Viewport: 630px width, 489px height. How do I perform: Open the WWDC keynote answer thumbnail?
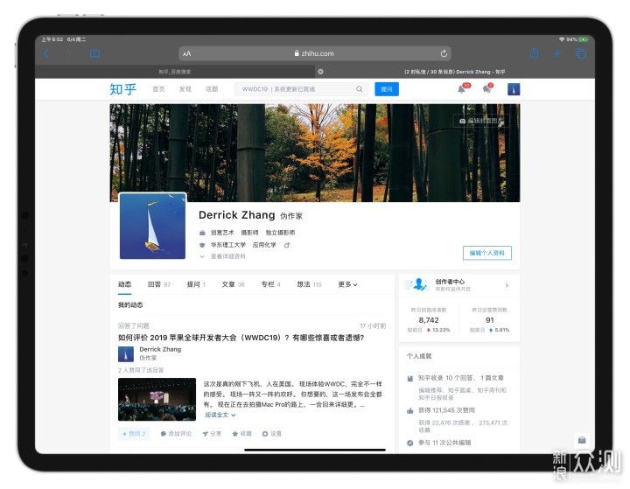click(x=157, y=400)
